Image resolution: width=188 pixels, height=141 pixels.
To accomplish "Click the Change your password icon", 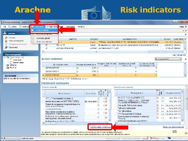I will (6, 44).
